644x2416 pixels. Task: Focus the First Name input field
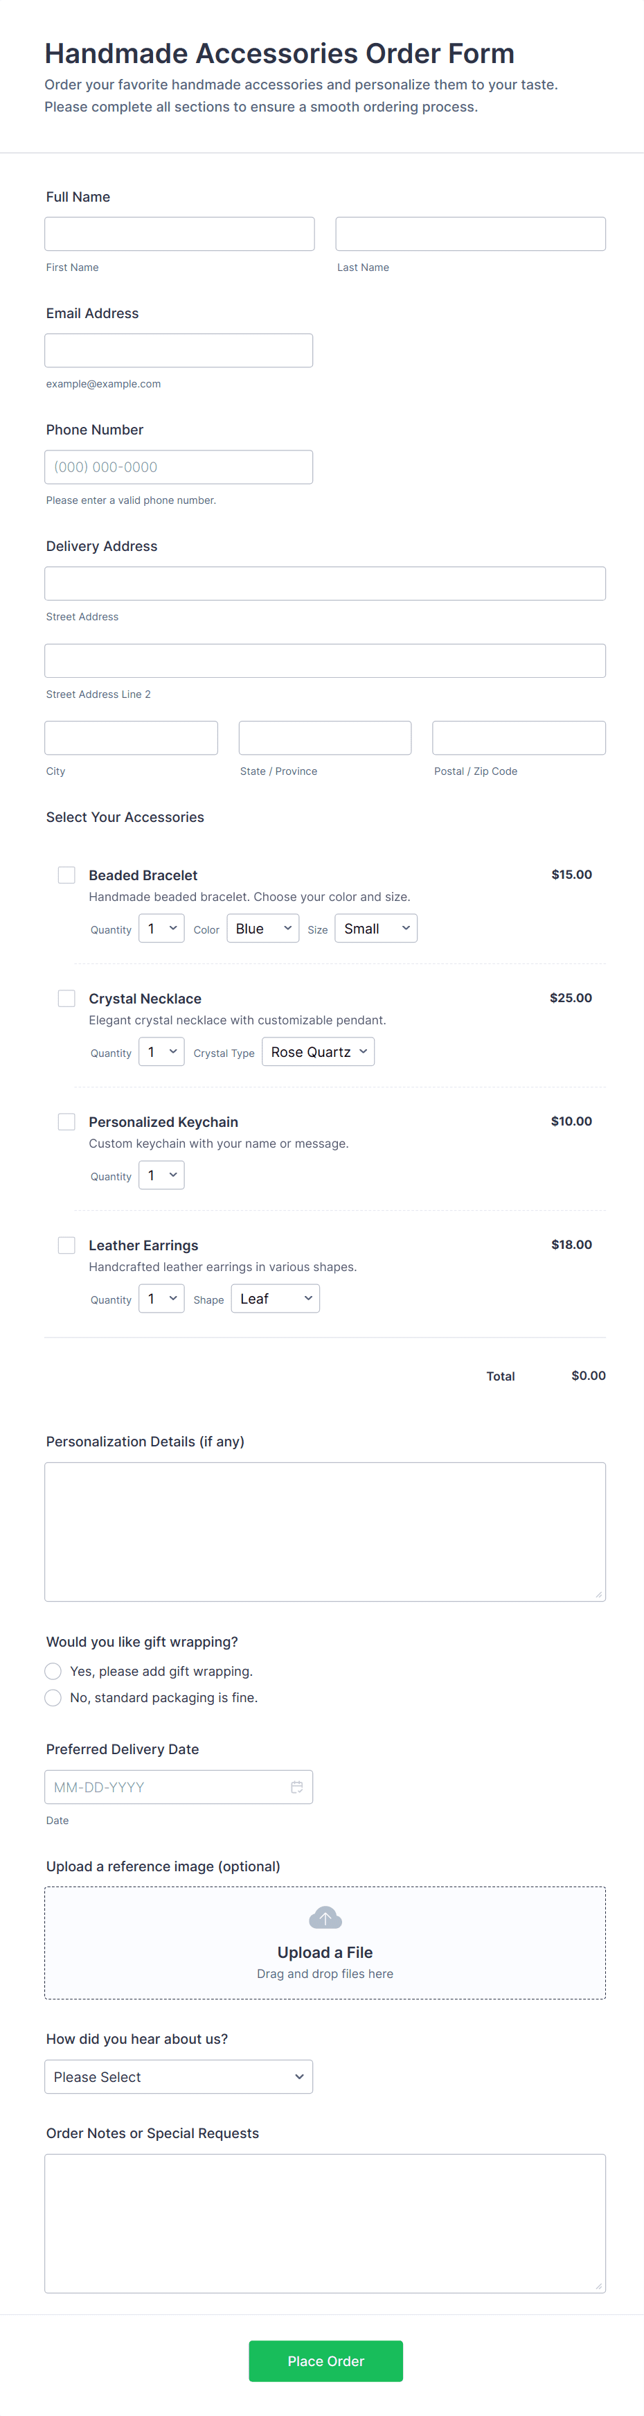coord(179,234)
